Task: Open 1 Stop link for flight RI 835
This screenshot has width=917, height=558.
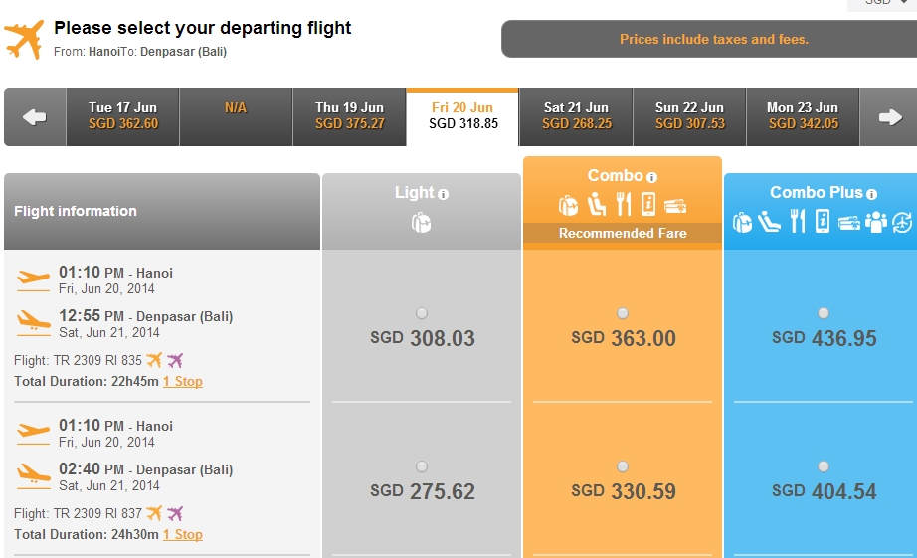Action: click(x=183, y=381)
